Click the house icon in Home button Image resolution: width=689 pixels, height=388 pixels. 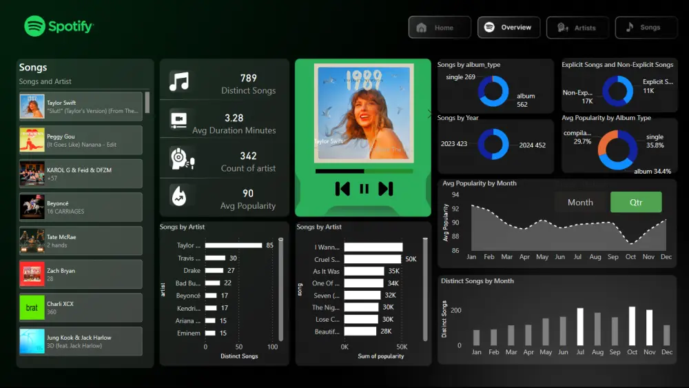pyautogui.click(x=422, y=28)
